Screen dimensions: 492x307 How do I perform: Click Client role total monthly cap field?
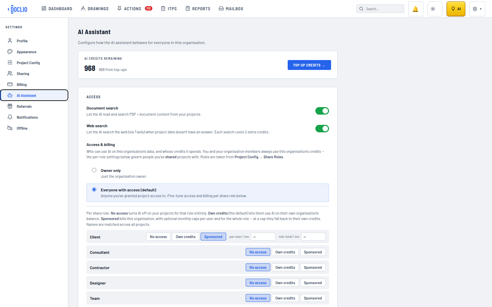pyautogui.click(x=313, y=237)
